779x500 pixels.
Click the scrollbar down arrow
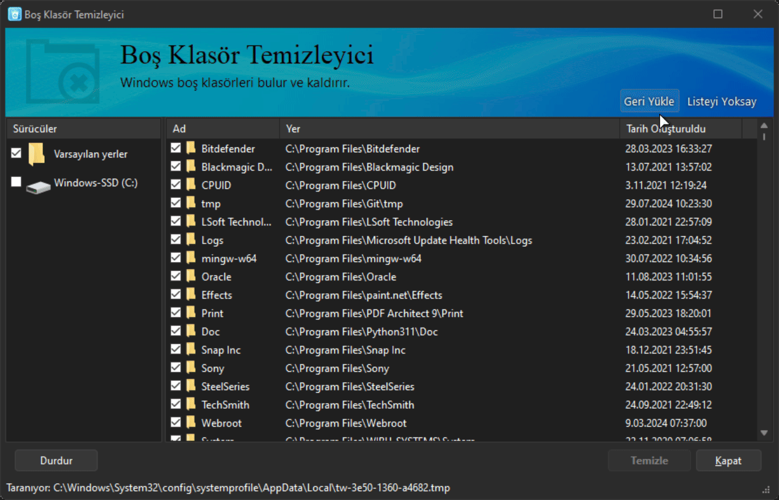(764, 433)
